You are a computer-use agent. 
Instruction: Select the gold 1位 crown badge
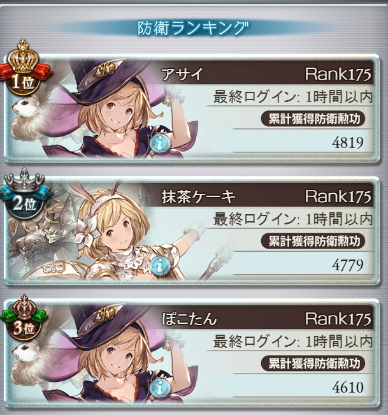(x=24, y=68)
